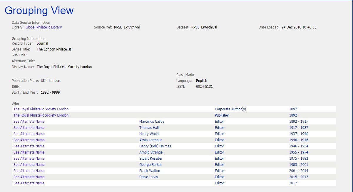Open editor Arnold Strange
Screen dimensions: 353x192
point(151,152)
